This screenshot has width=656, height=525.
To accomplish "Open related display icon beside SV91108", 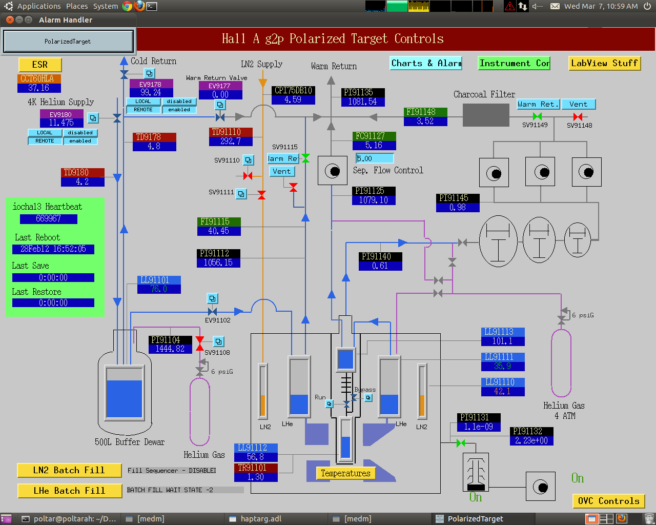I will (218, 341).
